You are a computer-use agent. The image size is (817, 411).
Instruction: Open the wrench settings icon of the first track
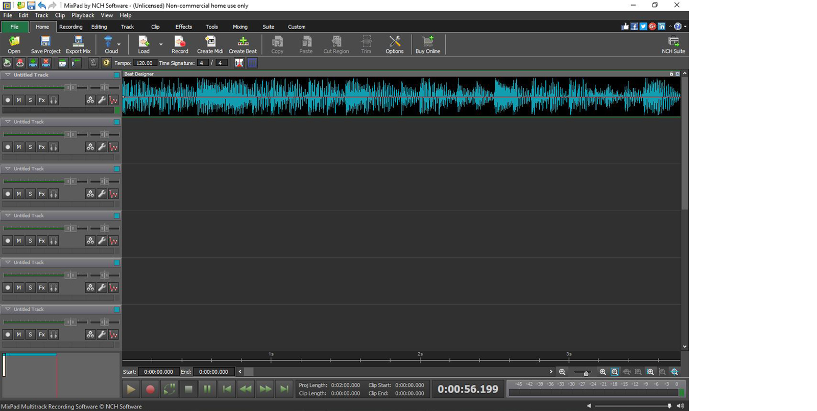point(102,100)
